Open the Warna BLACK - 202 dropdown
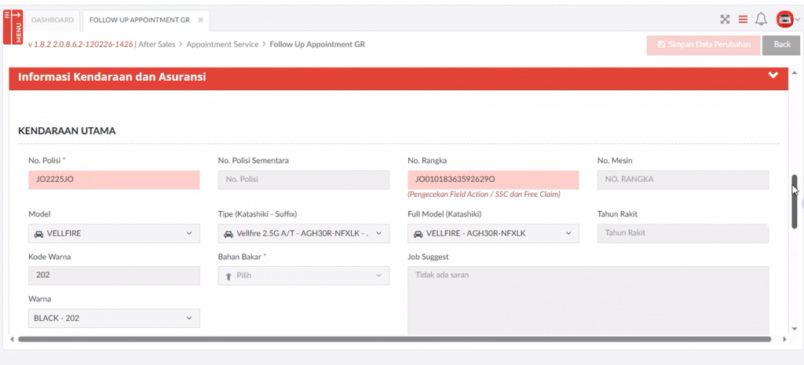This screenshot has height=365, width=804. pyautogui.click(x=114, y=318)
